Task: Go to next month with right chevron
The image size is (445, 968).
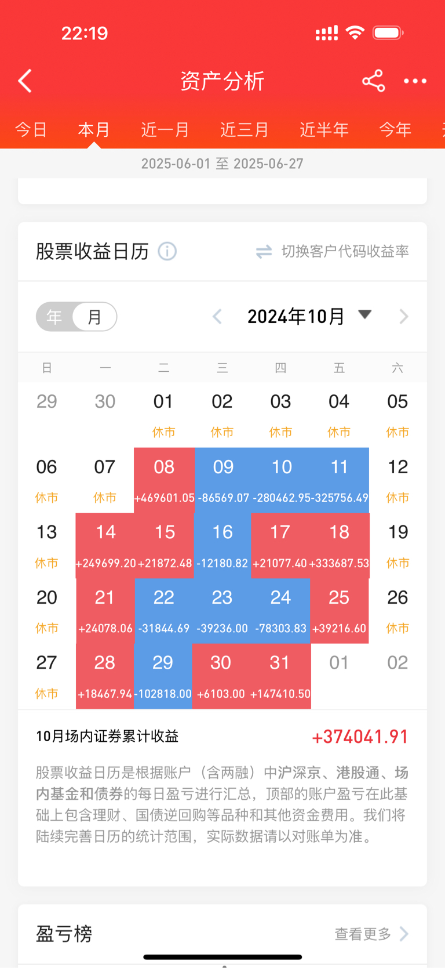Action: (x=404, y=317)
